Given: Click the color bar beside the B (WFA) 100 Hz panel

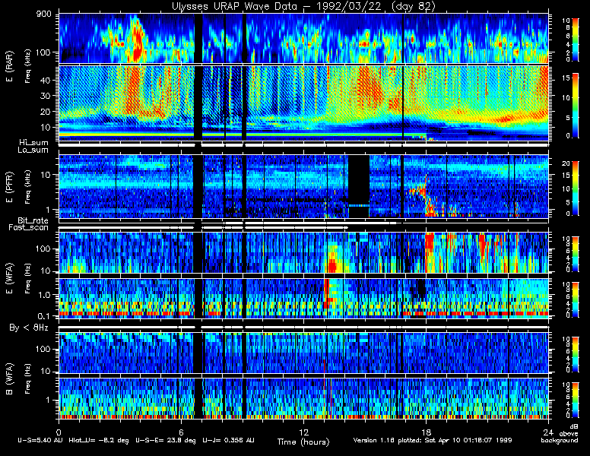Looking at the screenshot, I should coord(576,355).
